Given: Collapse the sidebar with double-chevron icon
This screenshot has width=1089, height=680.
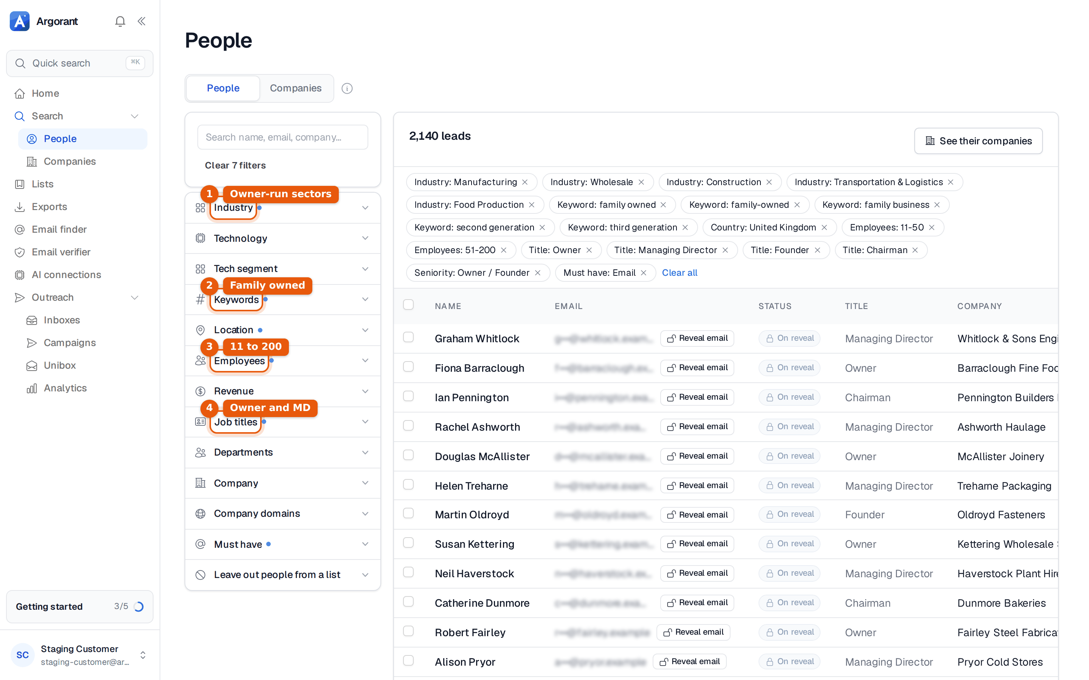Looking at the screenshot, I should 141,21.
